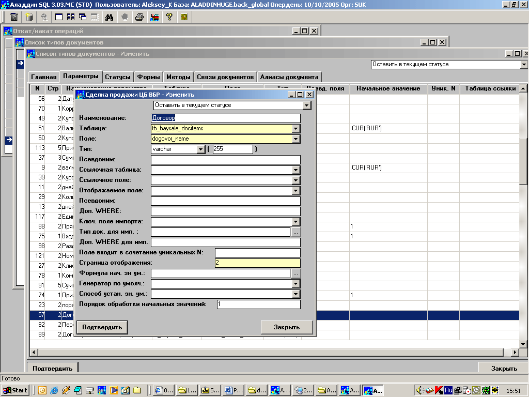Viewport: 529px width, 397px height.
Task: Open the Тип varchar dropdown
Action: [x=201, y=149]
